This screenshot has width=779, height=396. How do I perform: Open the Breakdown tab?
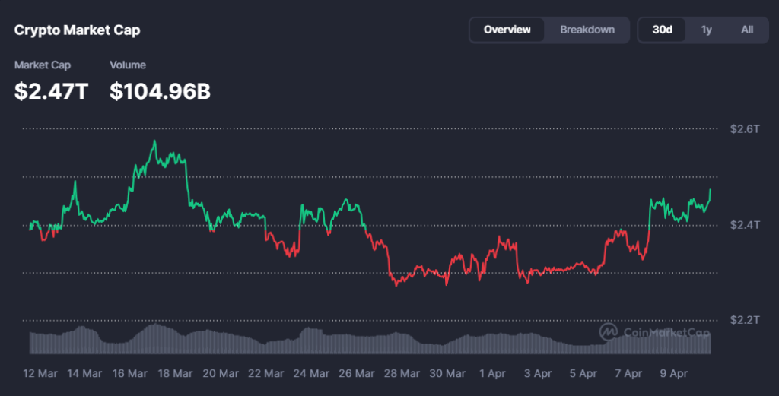(587, 30)
